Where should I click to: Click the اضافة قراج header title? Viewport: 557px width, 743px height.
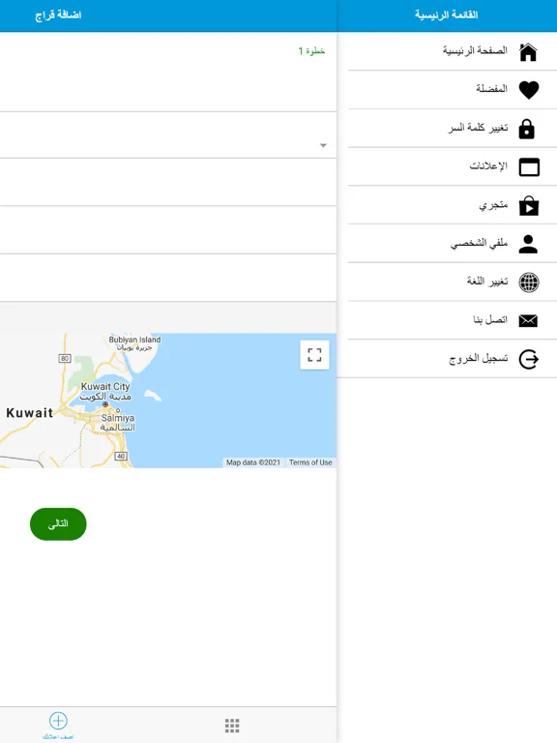click(x=58, y=15)
